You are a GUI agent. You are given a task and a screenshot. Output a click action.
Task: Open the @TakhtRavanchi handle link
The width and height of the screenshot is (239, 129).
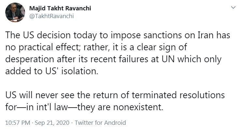[51, 16]
